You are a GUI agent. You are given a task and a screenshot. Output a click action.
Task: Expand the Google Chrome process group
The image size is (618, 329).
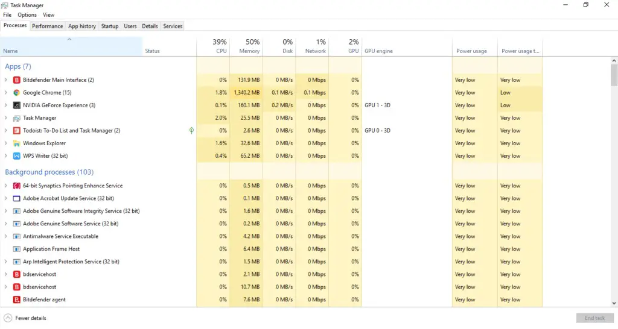click(x=5, y=92)
